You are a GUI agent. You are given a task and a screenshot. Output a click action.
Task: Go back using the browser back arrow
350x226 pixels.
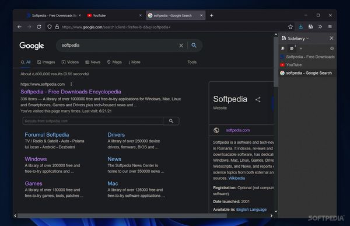[x=19, y=27]
